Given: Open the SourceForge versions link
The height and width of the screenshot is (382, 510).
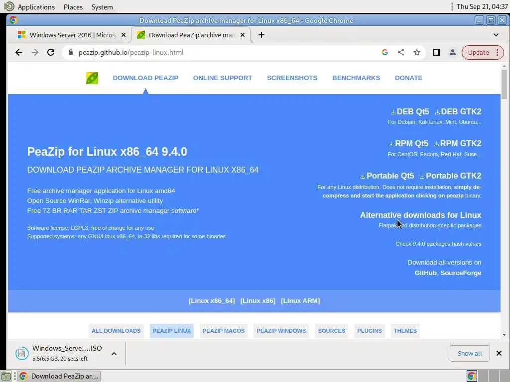Looking at the screenshot, I should tap(461, 273).
